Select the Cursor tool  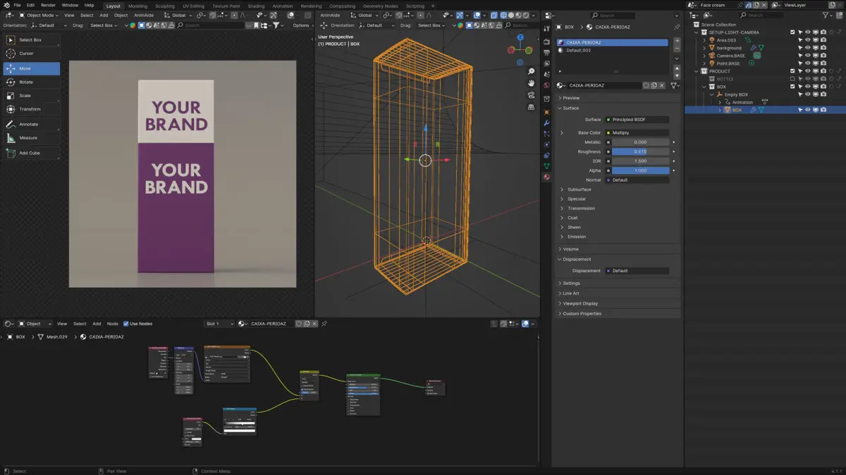point(26,53)
